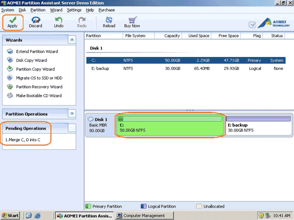Viewport: 294px width, 220px height.
Task: Click the Primary Partition legend swatch
Action: click(88, 206)
